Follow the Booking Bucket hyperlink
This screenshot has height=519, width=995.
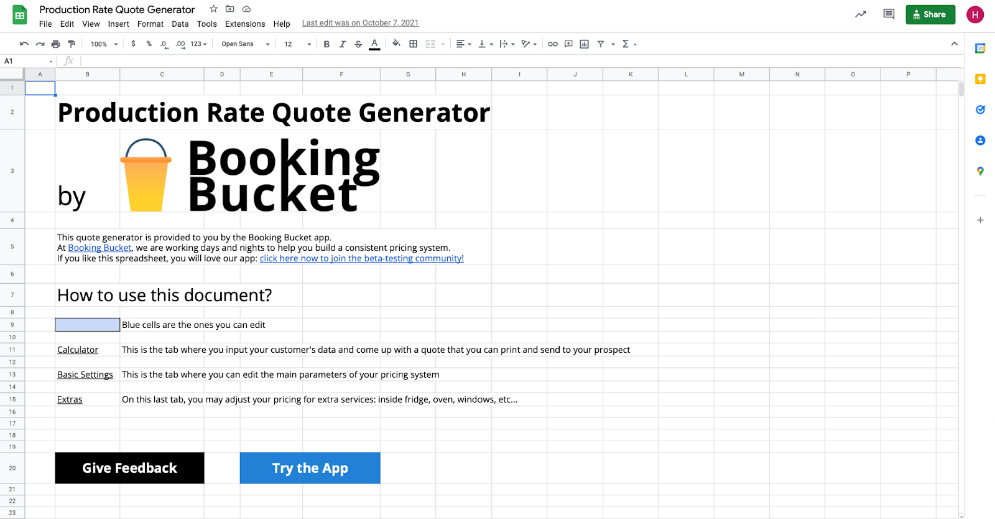[99, 248]
